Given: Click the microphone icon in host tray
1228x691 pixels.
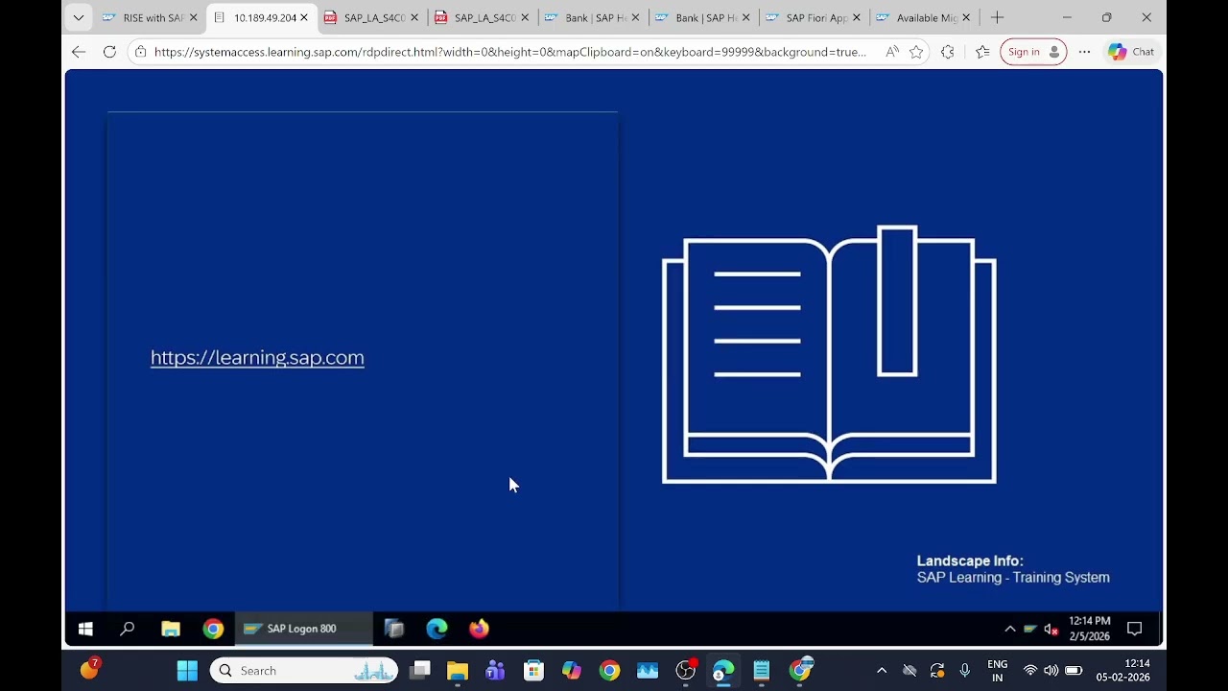Looking at the screenshot, I should click(965, 670).
